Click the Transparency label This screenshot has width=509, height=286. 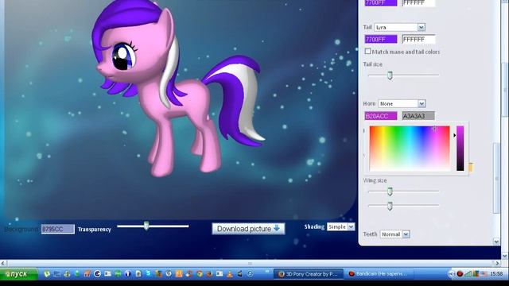(95, 230)
